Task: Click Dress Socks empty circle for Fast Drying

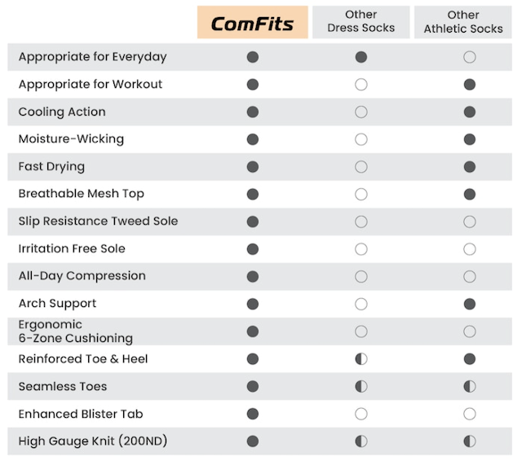Action: coord(361,167)
